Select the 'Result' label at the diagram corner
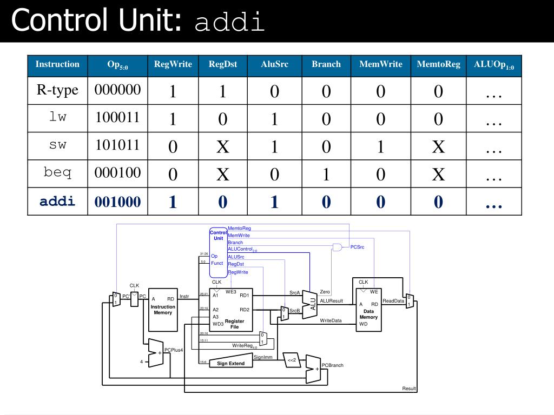This screenshot has height=415, width=554. tap(409, 389)
